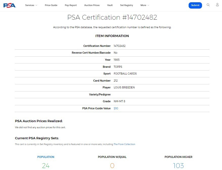This screenshot has height=170, width=222.
Task: Go to Pop Report
Action: [x=71, y=5]
